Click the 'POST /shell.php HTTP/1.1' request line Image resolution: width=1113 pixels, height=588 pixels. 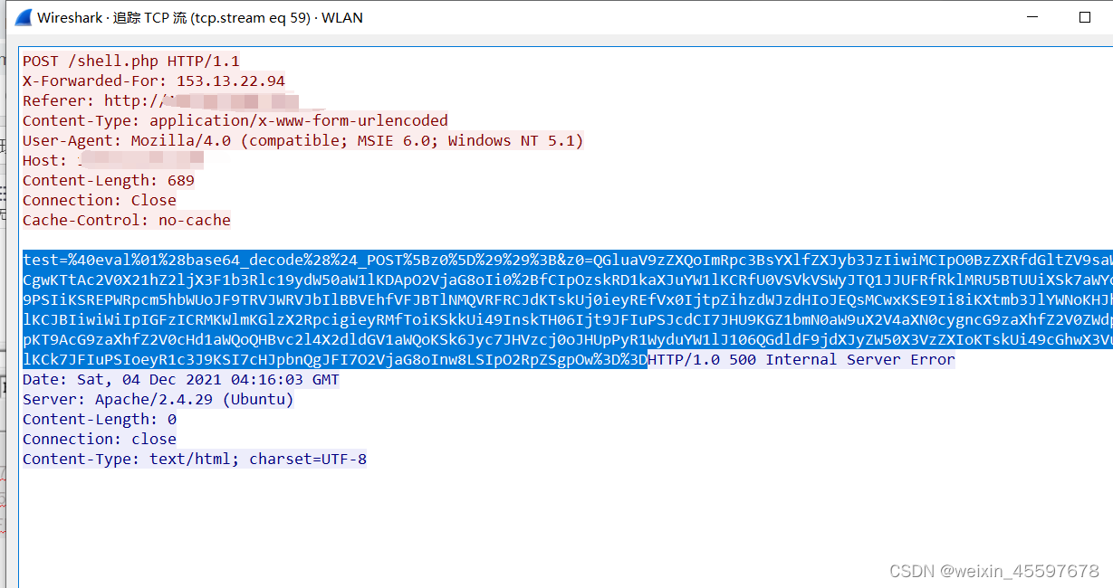pos(131,61)
